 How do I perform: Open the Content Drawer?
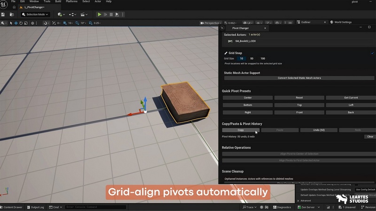click(x=11, y=207)
